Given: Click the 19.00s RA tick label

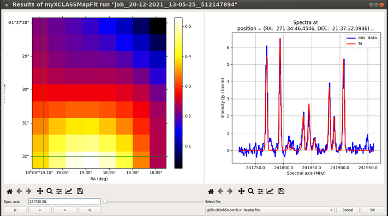Looking at the screenshot, I should (85, 172).
